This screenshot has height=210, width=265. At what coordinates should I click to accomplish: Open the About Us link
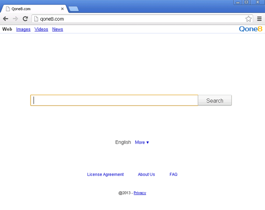(x=146, y=174)
